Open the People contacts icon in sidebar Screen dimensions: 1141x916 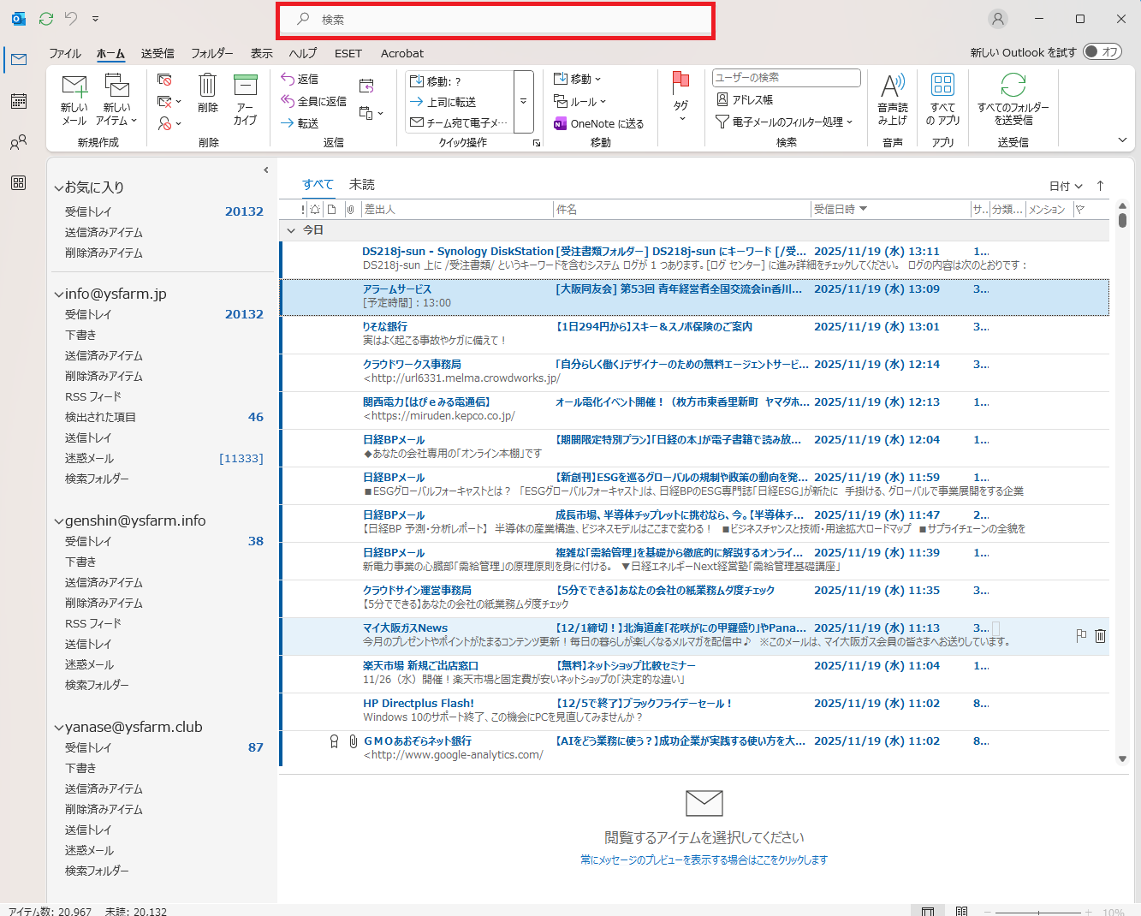(18, 142)
